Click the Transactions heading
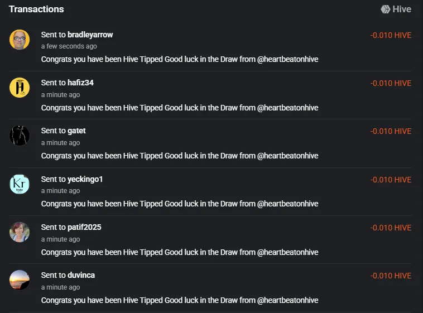Screen dimensions: 423x313 [x=36, y=9]
